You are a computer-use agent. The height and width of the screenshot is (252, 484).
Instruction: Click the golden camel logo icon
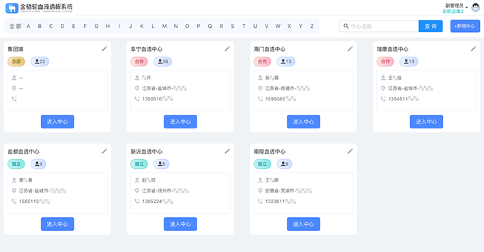[12, 8]
